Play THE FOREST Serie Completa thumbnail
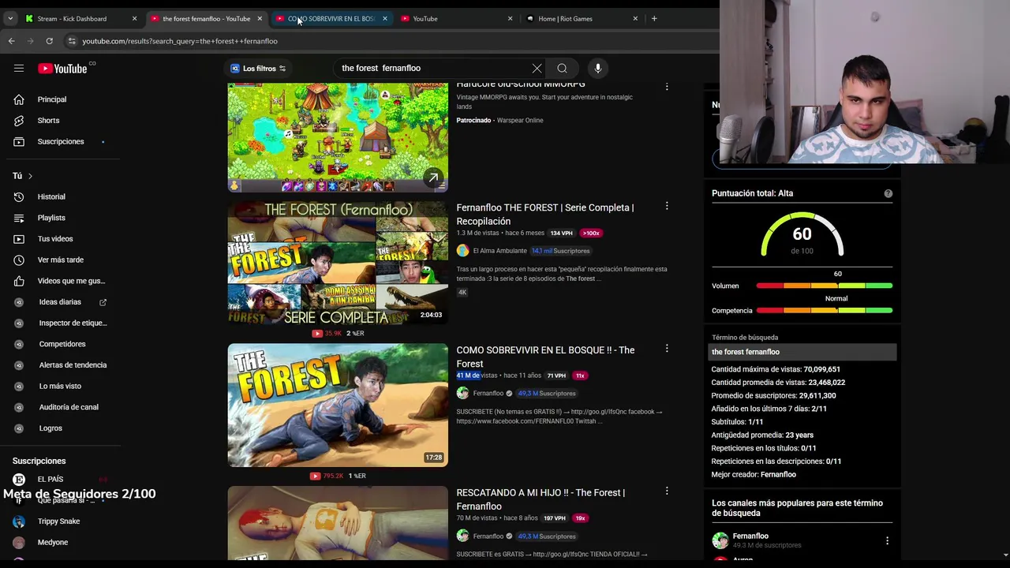The width and height of the screenshot is (1010, 568). 338,263
